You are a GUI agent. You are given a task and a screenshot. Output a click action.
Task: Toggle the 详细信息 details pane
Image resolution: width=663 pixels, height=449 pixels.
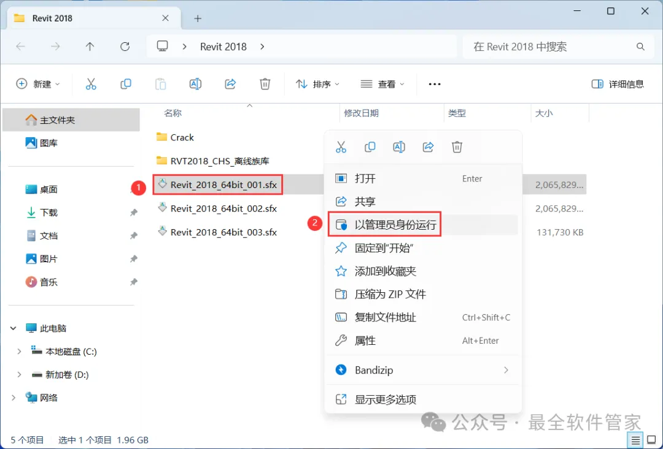click(618, 84)
